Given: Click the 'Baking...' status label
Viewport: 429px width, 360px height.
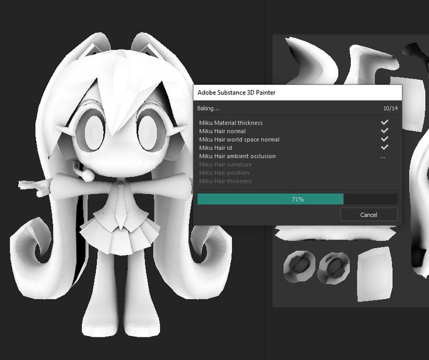Looking at the screenshot, I should pos(208,108).
